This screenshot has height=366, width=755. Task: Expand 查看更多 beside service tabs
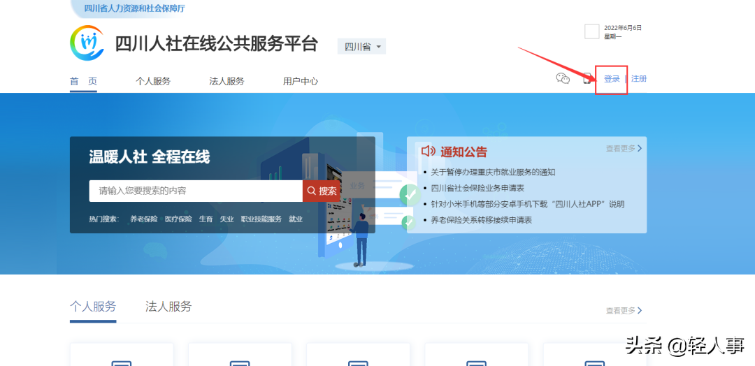(x=624, y=311)
